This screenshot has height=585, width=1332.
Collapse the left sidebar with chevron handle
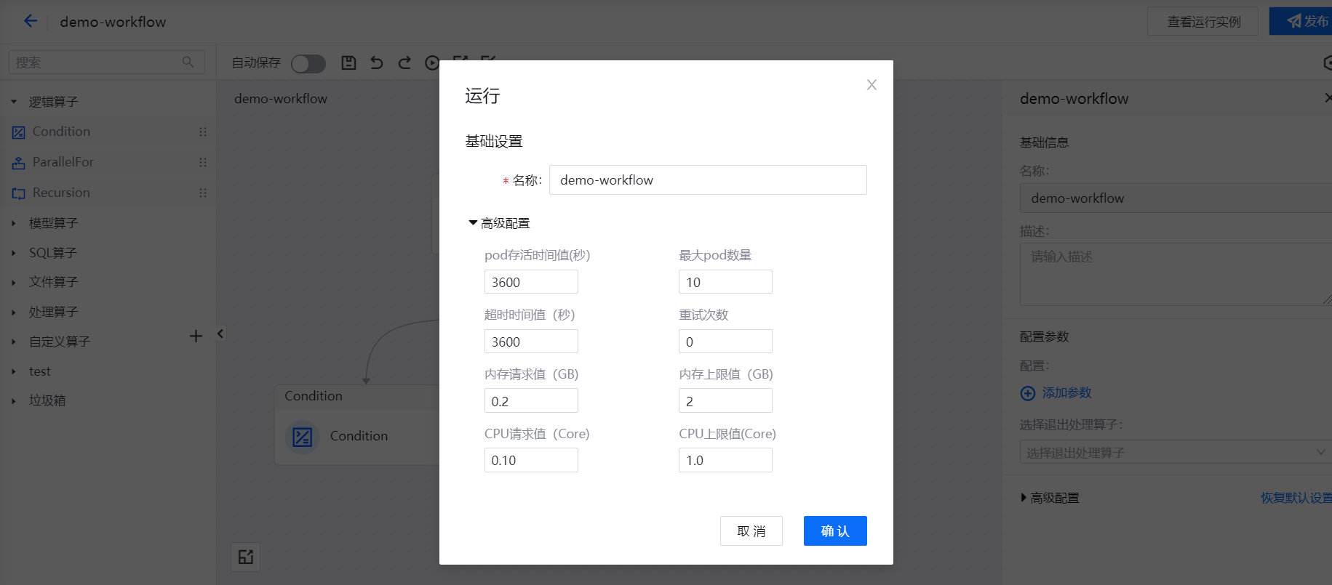click(220, 334)
